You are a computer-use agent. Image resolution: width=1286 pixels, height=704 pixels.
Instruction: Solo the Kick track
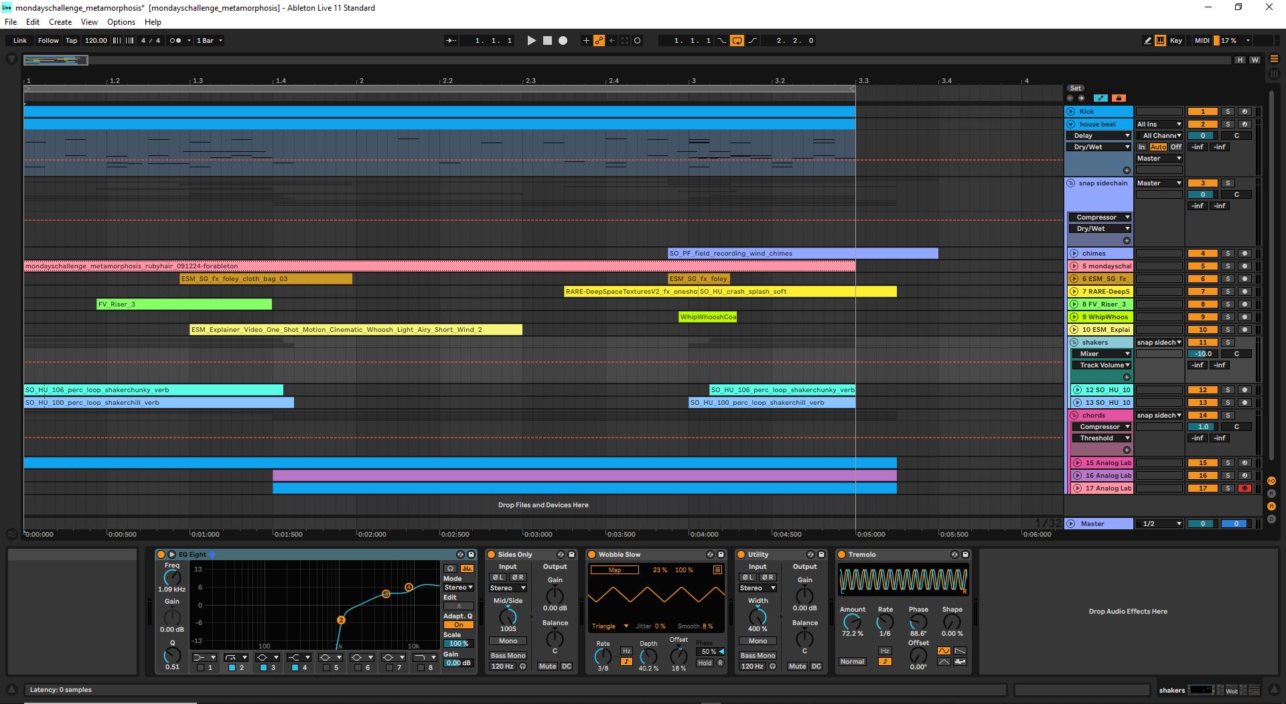point(1228,112)
